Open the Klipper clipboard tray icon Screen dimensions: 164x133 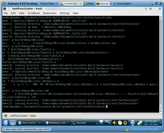pos(120,123)
